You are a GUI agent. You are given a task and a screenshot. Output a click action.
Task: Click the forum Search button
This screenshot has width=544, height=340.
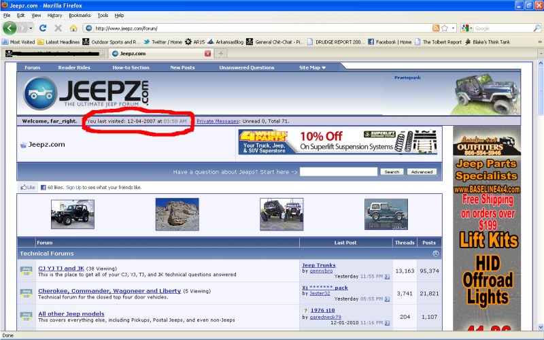(x=392, y=172)
